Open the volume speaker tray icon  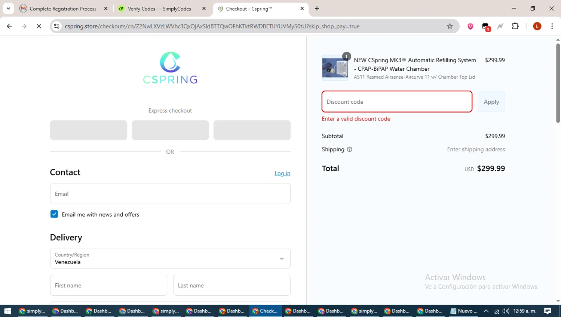(x=506, y=311)
